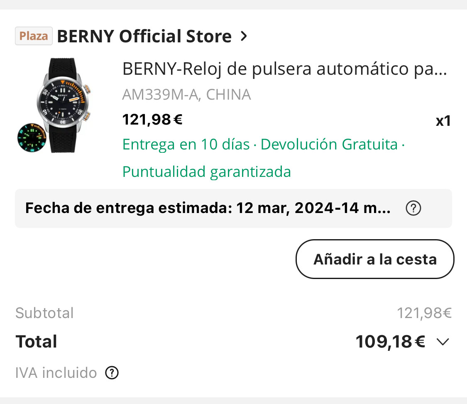Click the Puntualidad garantizada label
Image resolution: width=467 pixels, height=404 pixels.
[206, 171]
